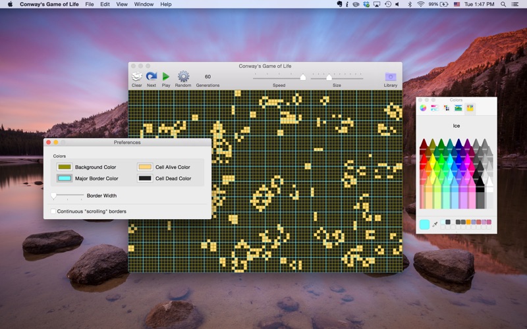Open Time Machine menu bar icon

pyautogui.click(x=388, y=4)
